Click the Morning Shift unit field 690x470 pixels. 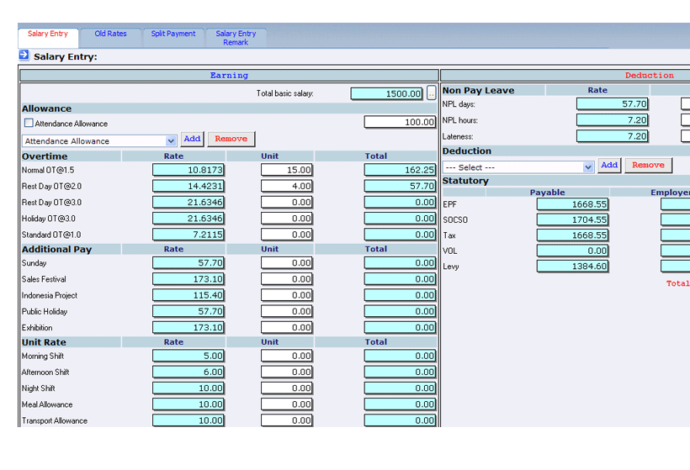286,356
